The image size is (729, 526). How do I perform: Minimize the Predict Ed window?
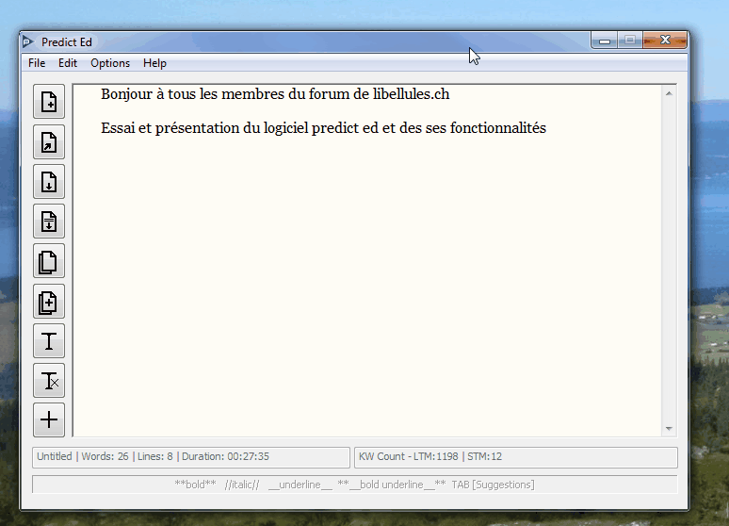click(605, 41)
